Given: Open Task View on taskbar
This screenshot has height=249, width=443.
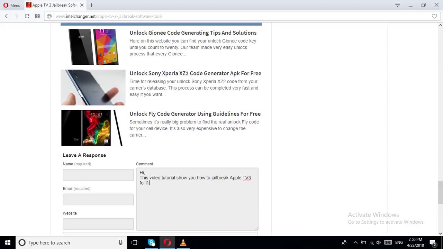Looking at the screenshot, I should click(135, 243).
